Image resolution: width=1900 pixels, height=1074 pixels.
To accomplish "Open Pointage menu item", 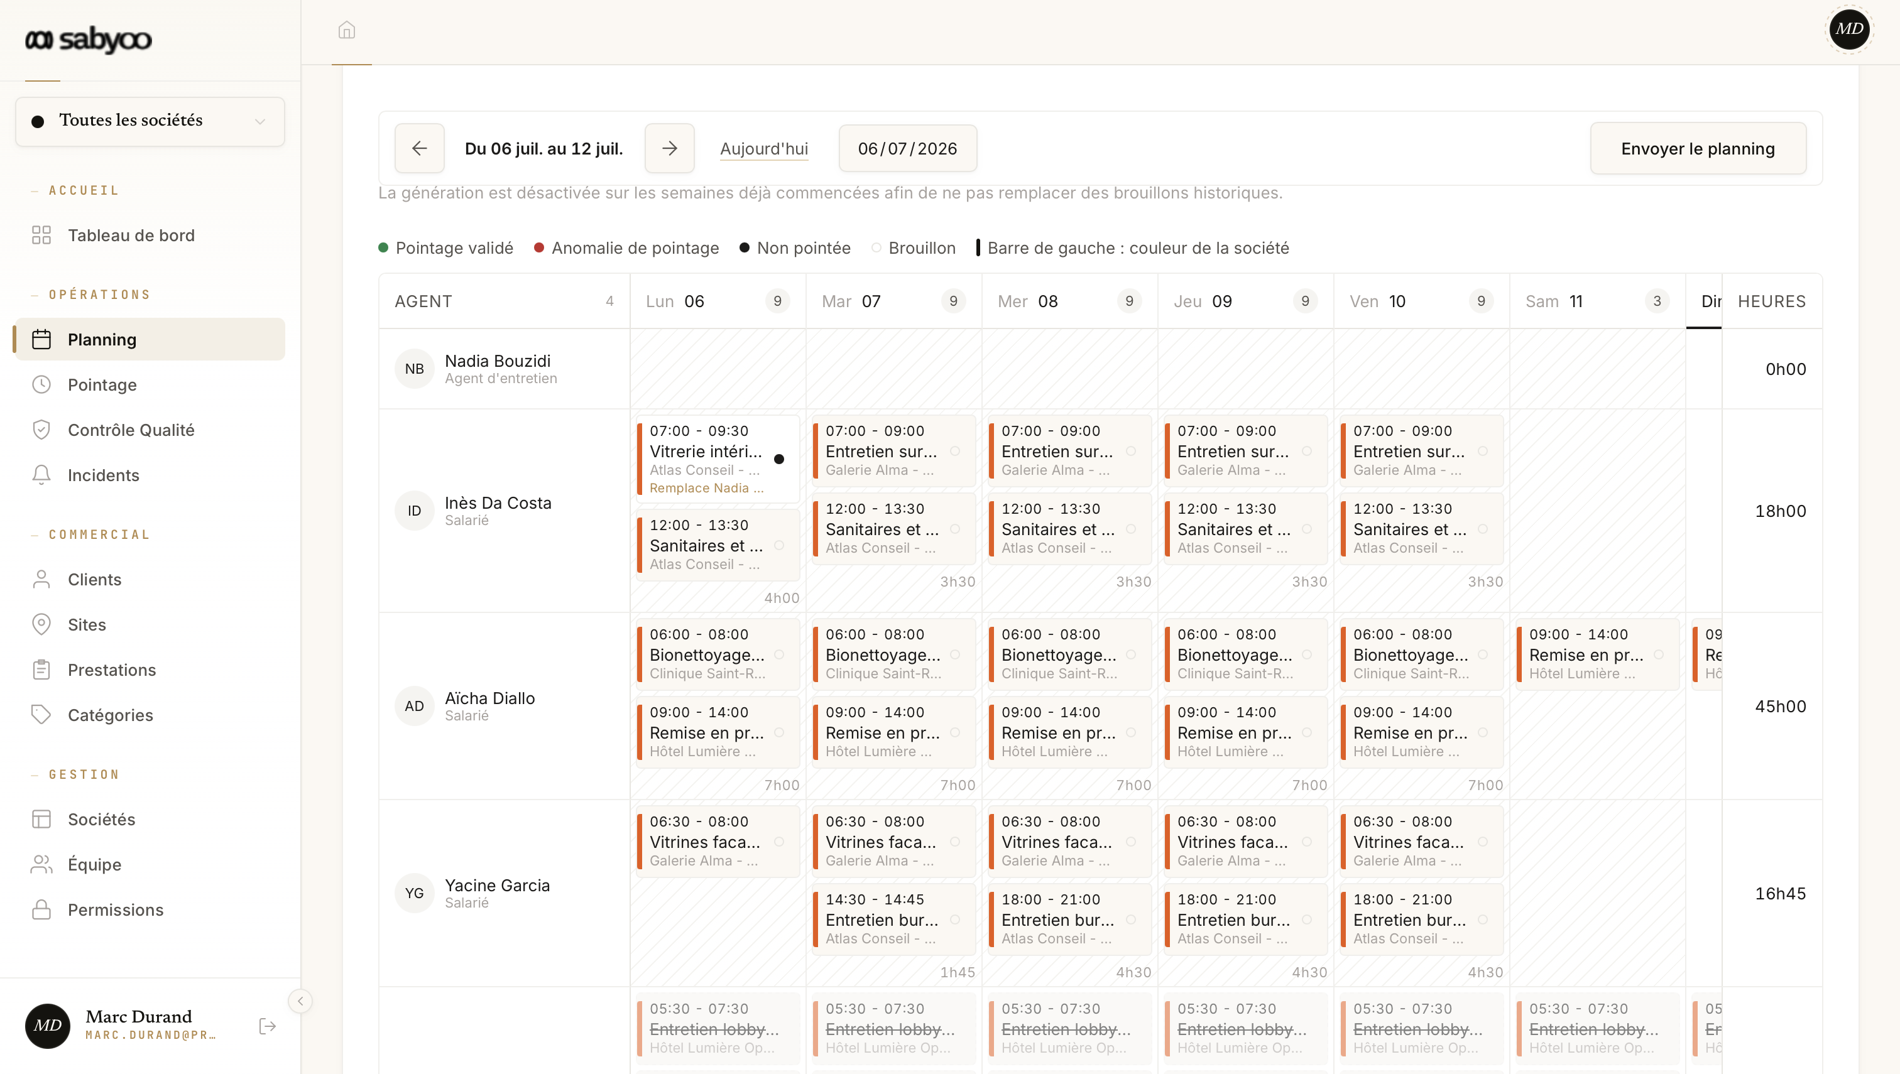I will pyautogui.click(x=150, y=384).
